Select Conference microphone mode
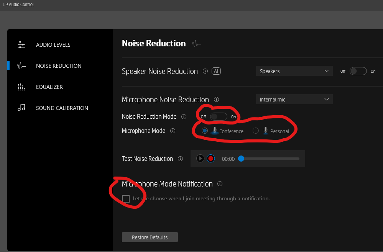 205,131
